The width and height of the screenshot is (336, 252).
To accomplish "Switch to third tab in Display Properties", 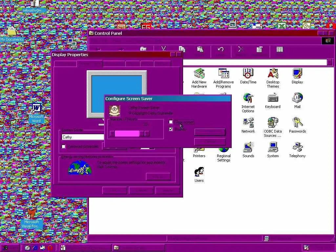I will pyautogui.click(x=114, y=64).
